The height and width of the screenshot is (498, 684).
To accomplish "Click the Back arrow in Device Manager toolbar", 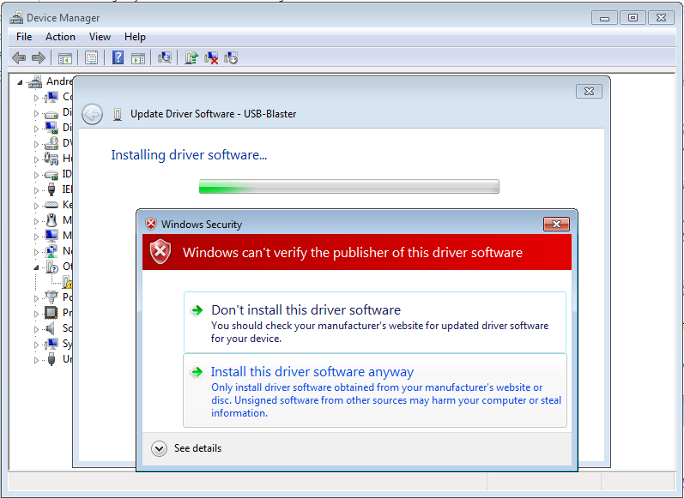I will [19, 57].
